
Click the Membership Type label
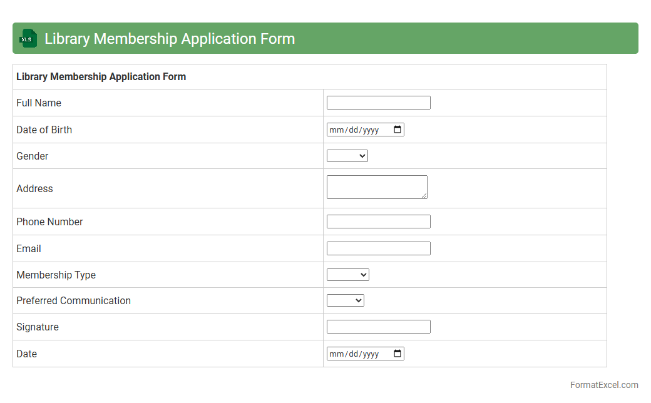click(x=56, y=275)
